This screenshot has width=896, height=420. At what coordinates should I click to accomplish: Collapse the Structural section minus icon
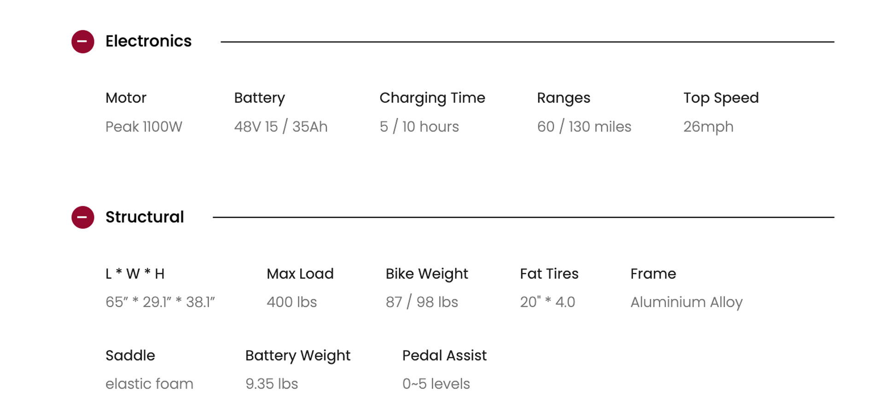pos(83,217)
